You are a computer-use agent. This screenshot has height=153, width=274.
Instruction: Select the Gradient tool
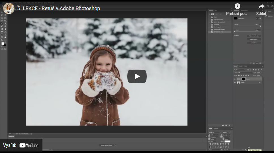coord(2,29)
